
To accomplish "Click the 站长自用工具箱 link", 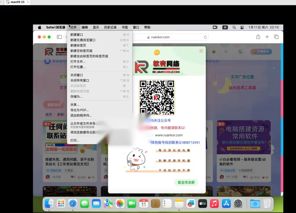I will click(242, 88).
